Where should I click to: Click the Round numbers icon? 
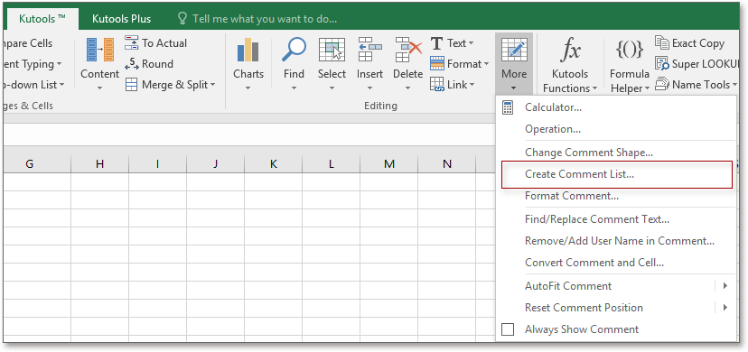tap(132, 64)
